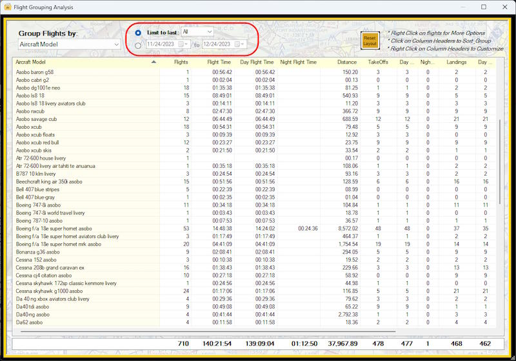Select the 'Boeing 787-10 asobo' row
The width and height of the screenshot is (516, 361).
[x=253, y=221]
